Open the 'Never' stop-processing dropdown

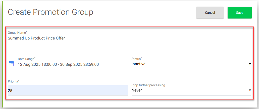(x=191, y=90)
